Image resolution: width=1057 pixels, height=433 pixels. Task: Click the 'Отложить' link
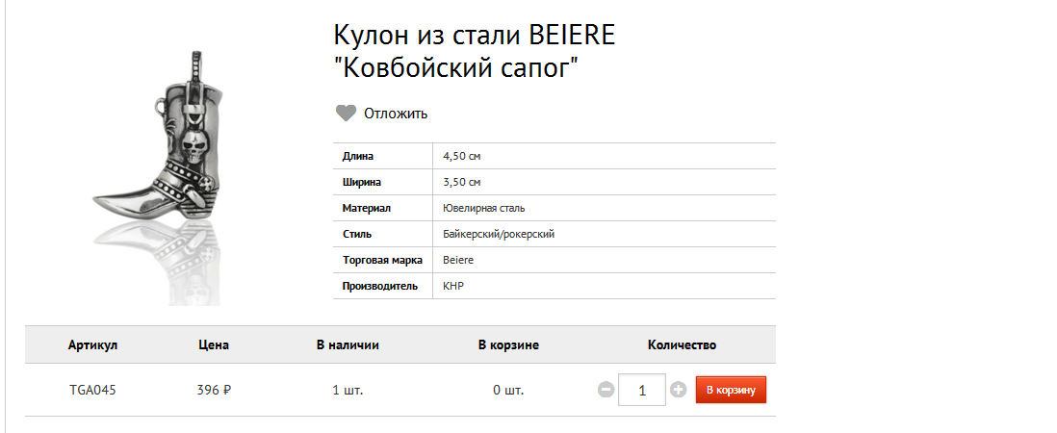click(x=396, y=114)
